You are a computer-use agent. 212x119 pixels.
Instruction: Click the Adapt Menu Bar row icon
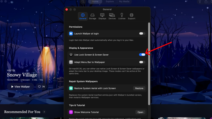pos(71,62)
